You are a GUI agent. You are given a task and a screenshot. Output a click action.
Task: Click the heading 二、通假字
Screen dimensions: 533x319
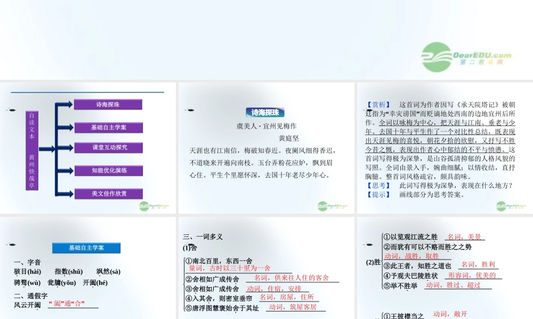tap(30, 296)
